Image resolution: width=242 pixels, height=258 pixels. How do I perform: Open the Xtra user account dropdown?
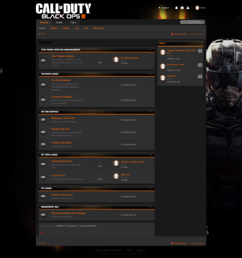pyautogui.click(x=203, y=8)
